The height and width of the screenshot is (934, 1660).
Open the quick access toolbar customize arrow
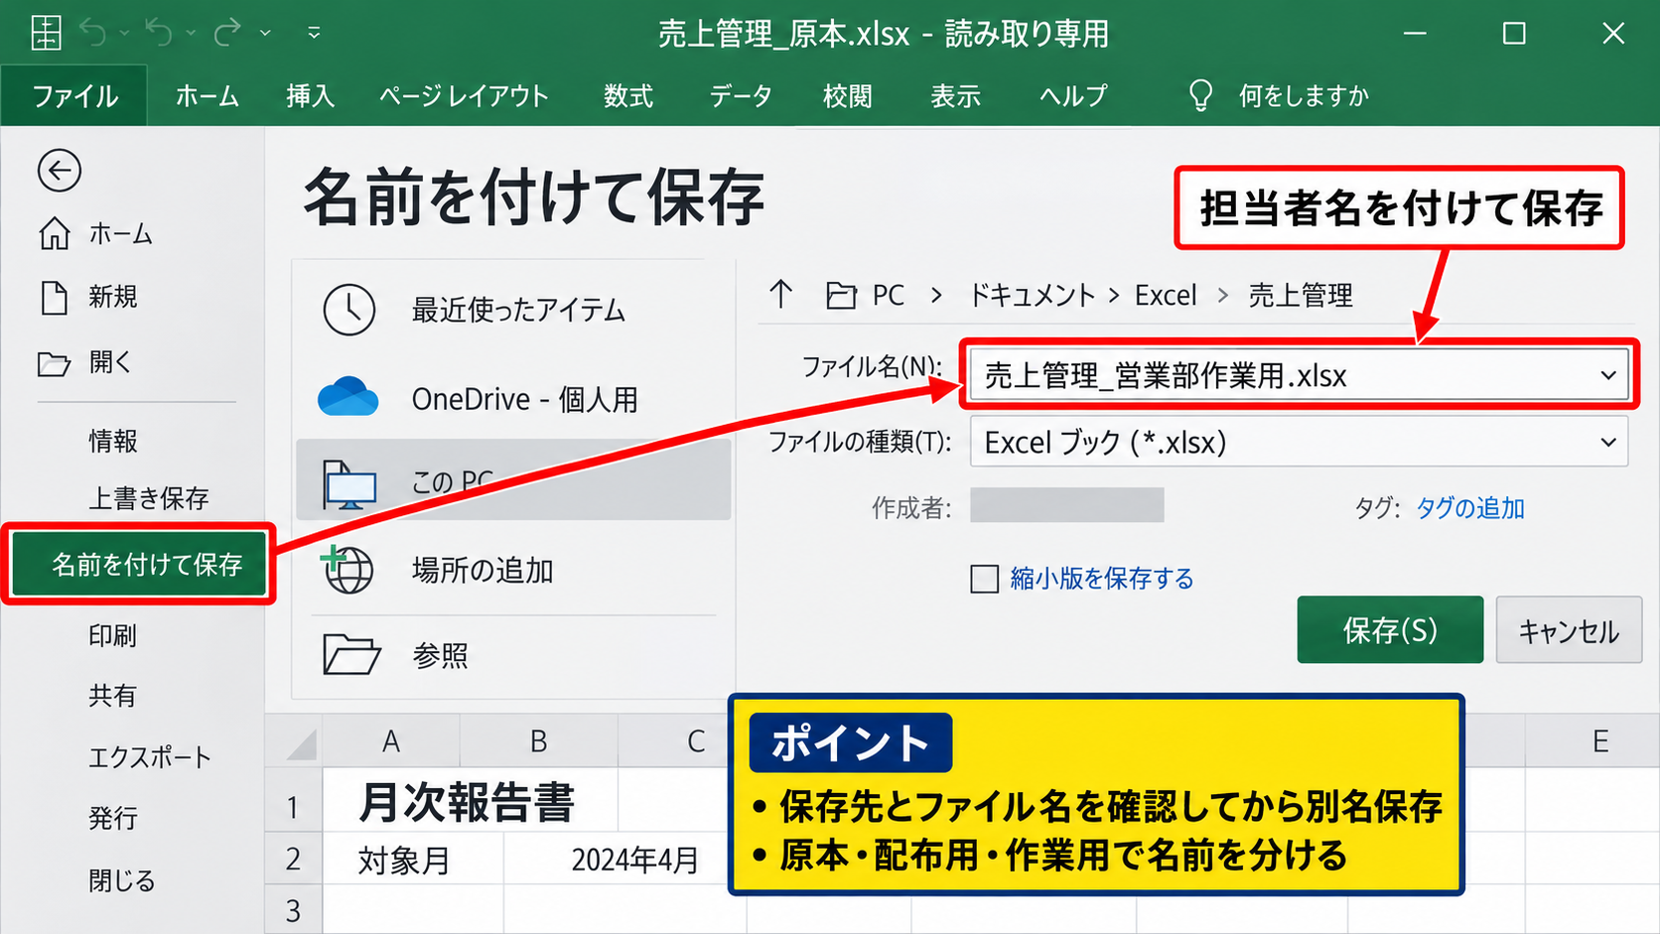[314, 33]
